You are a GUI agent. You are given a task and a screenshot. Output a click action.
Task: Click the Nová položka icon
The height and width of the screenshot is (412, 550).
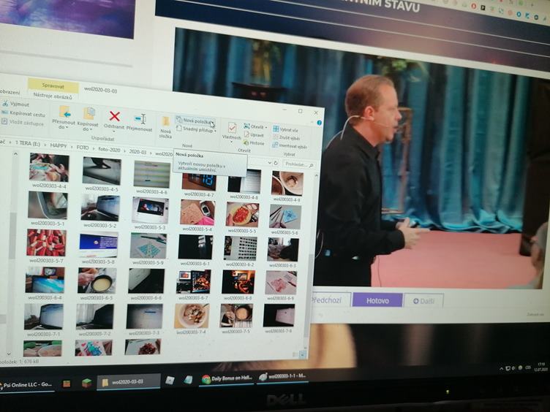(x=179, y=120)
